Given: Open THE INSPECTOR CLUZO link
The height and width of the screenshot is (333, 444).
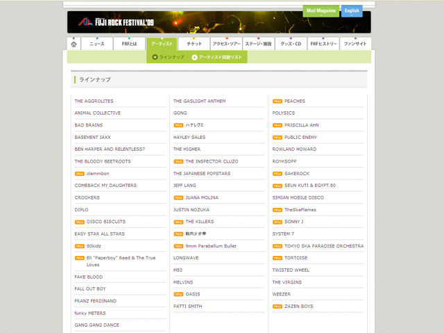Looking at the screenshot, I should pyautogui.click(x=212, y=161).
